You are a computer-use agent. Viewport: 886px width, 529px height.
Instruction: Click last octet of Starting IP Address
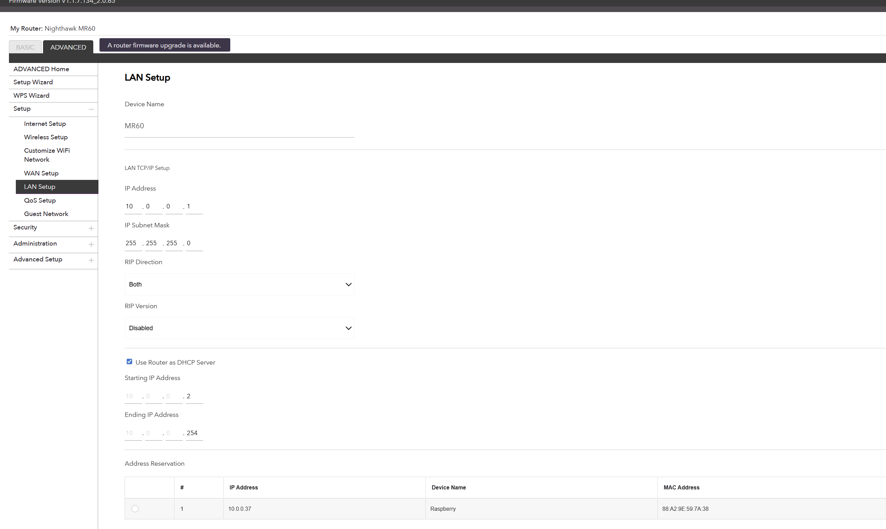point(194,396)
